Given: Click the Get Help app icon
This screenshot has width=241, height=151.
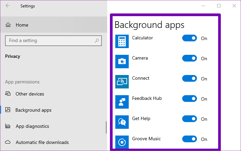Looking at the screenshot, I should (x=122, y=122).
